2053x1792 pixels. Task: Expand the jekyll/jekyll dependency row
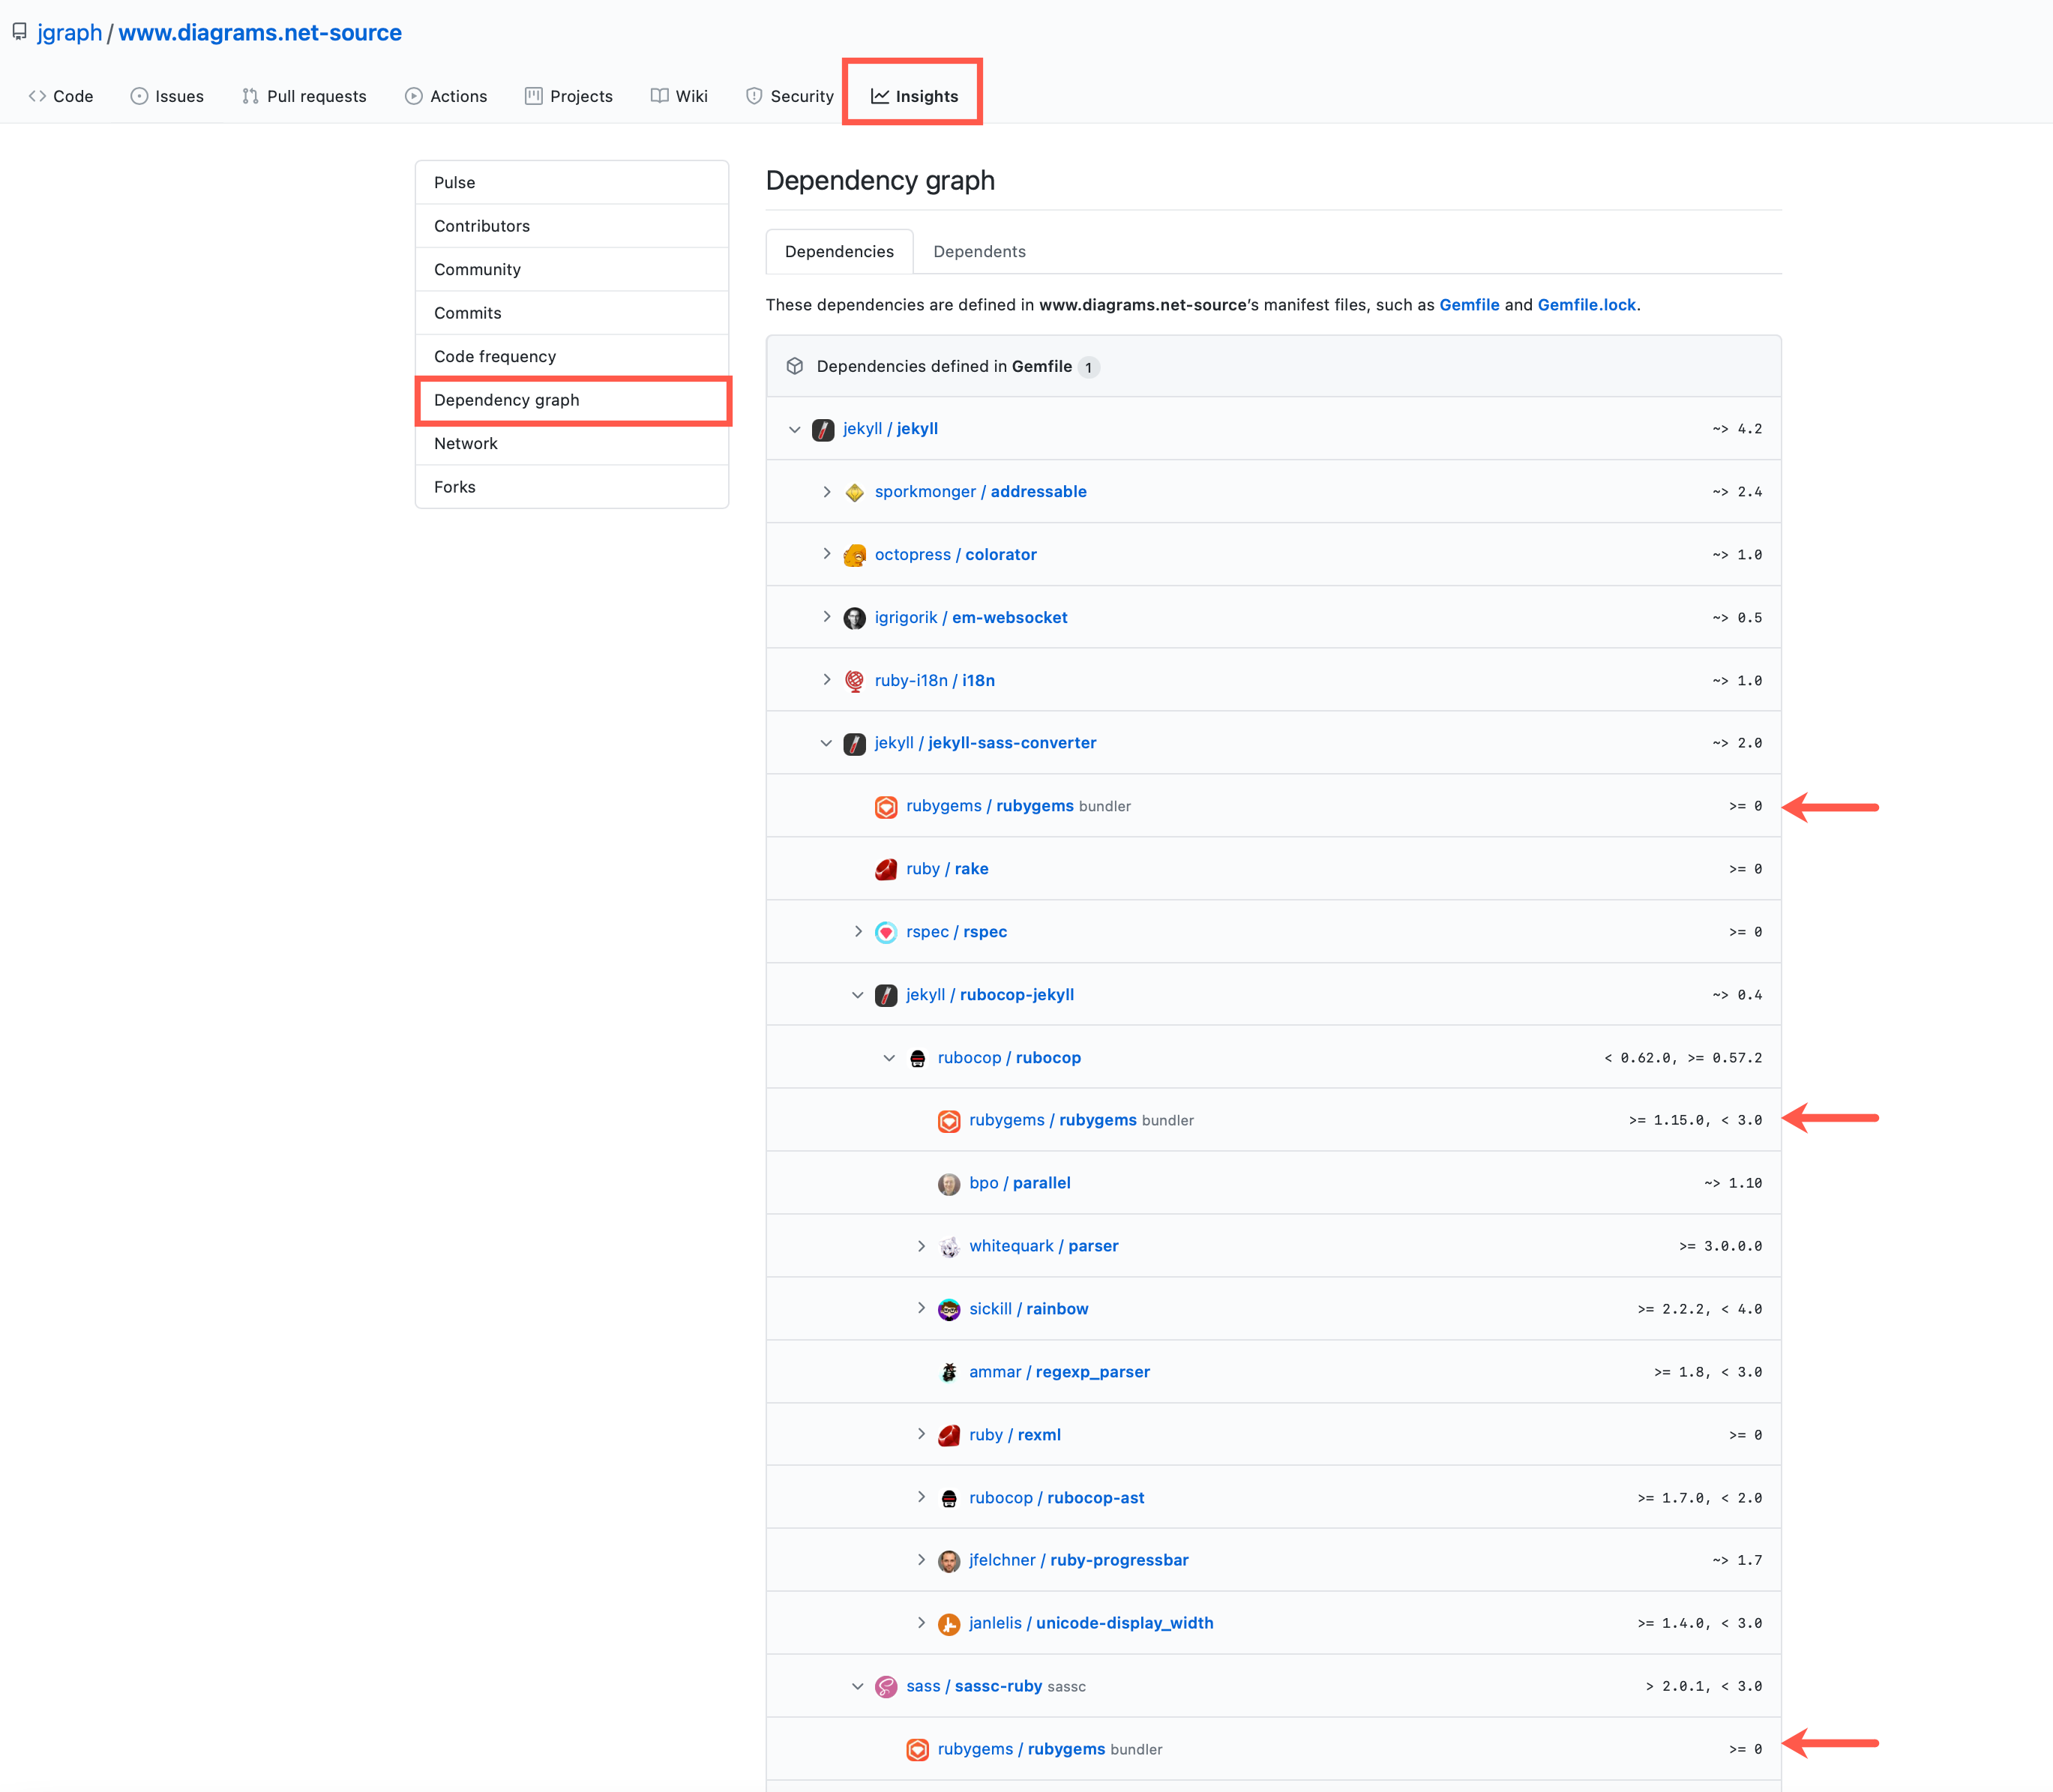coord(796,427)
